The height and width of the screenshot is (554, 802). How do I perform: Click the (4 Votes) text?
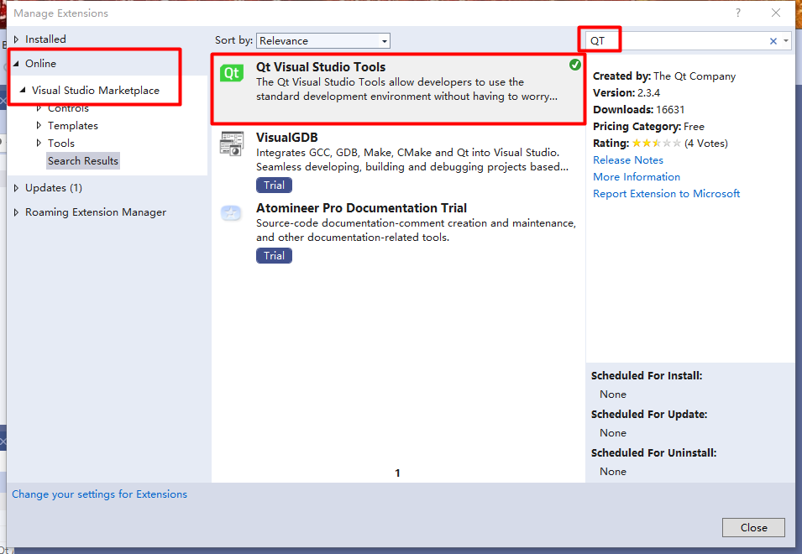pyautogui.click(x=705, y=143)
